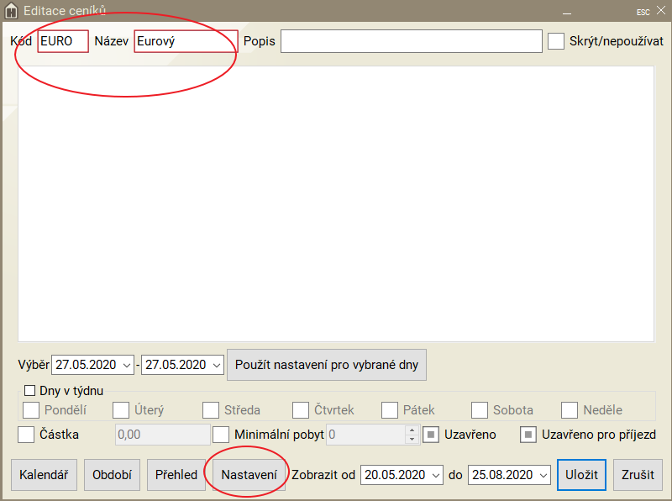672x501 pixels.
Task: Click into the Popis text field
Action: (411, 41)
